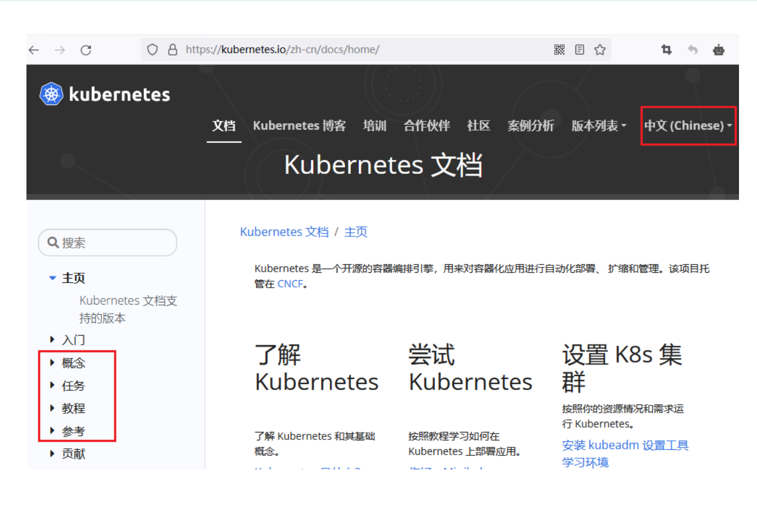
Task: Follow the CNCF link
Action: pos(290,284)
